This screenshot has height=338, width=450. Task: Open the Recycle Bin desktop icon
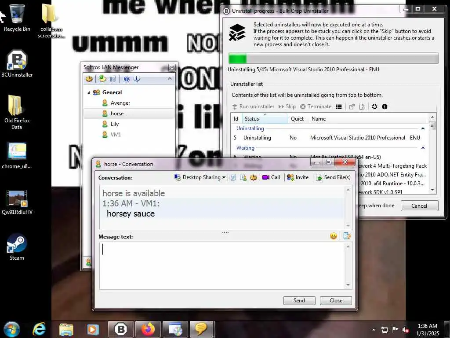tap(17, 17)
